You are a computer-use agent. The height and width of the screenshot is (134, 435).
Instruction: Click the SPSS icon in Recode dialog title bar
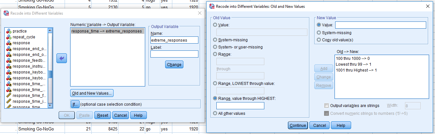[6, 13]
